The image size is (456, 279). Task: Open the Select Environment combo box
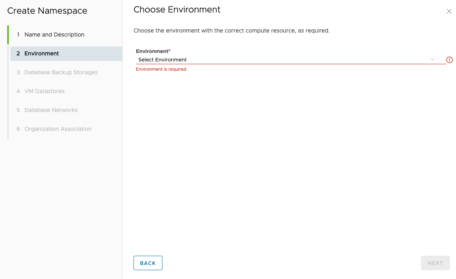(x=291, y=60)
